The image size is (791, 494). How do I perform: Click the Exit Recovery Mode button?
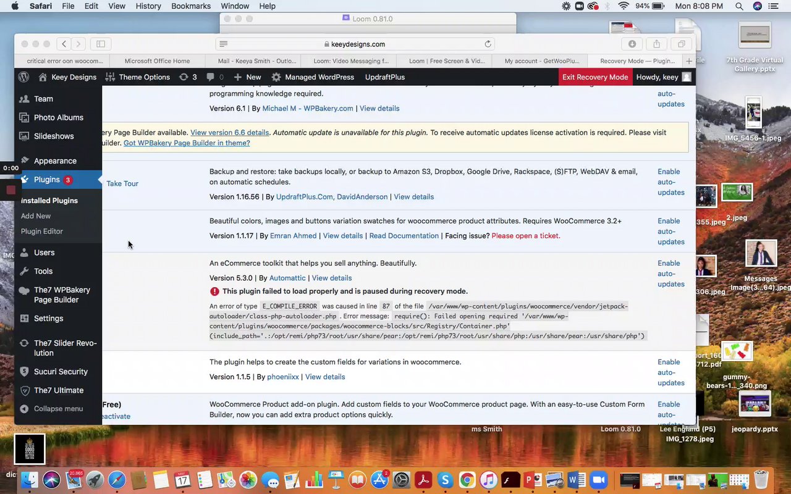click(594, 77)
